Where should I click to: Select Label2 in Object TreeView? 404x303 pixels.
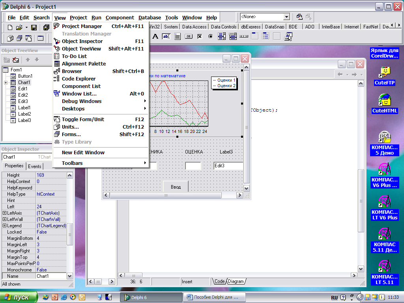point(24,114)
